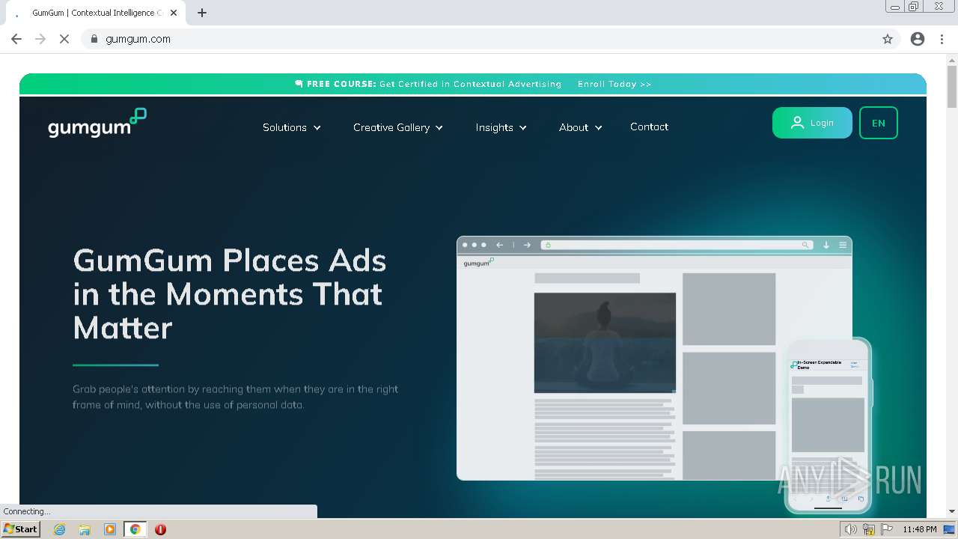Bookmark this page with star icon

pyautogui.click(x=888, y=39)
